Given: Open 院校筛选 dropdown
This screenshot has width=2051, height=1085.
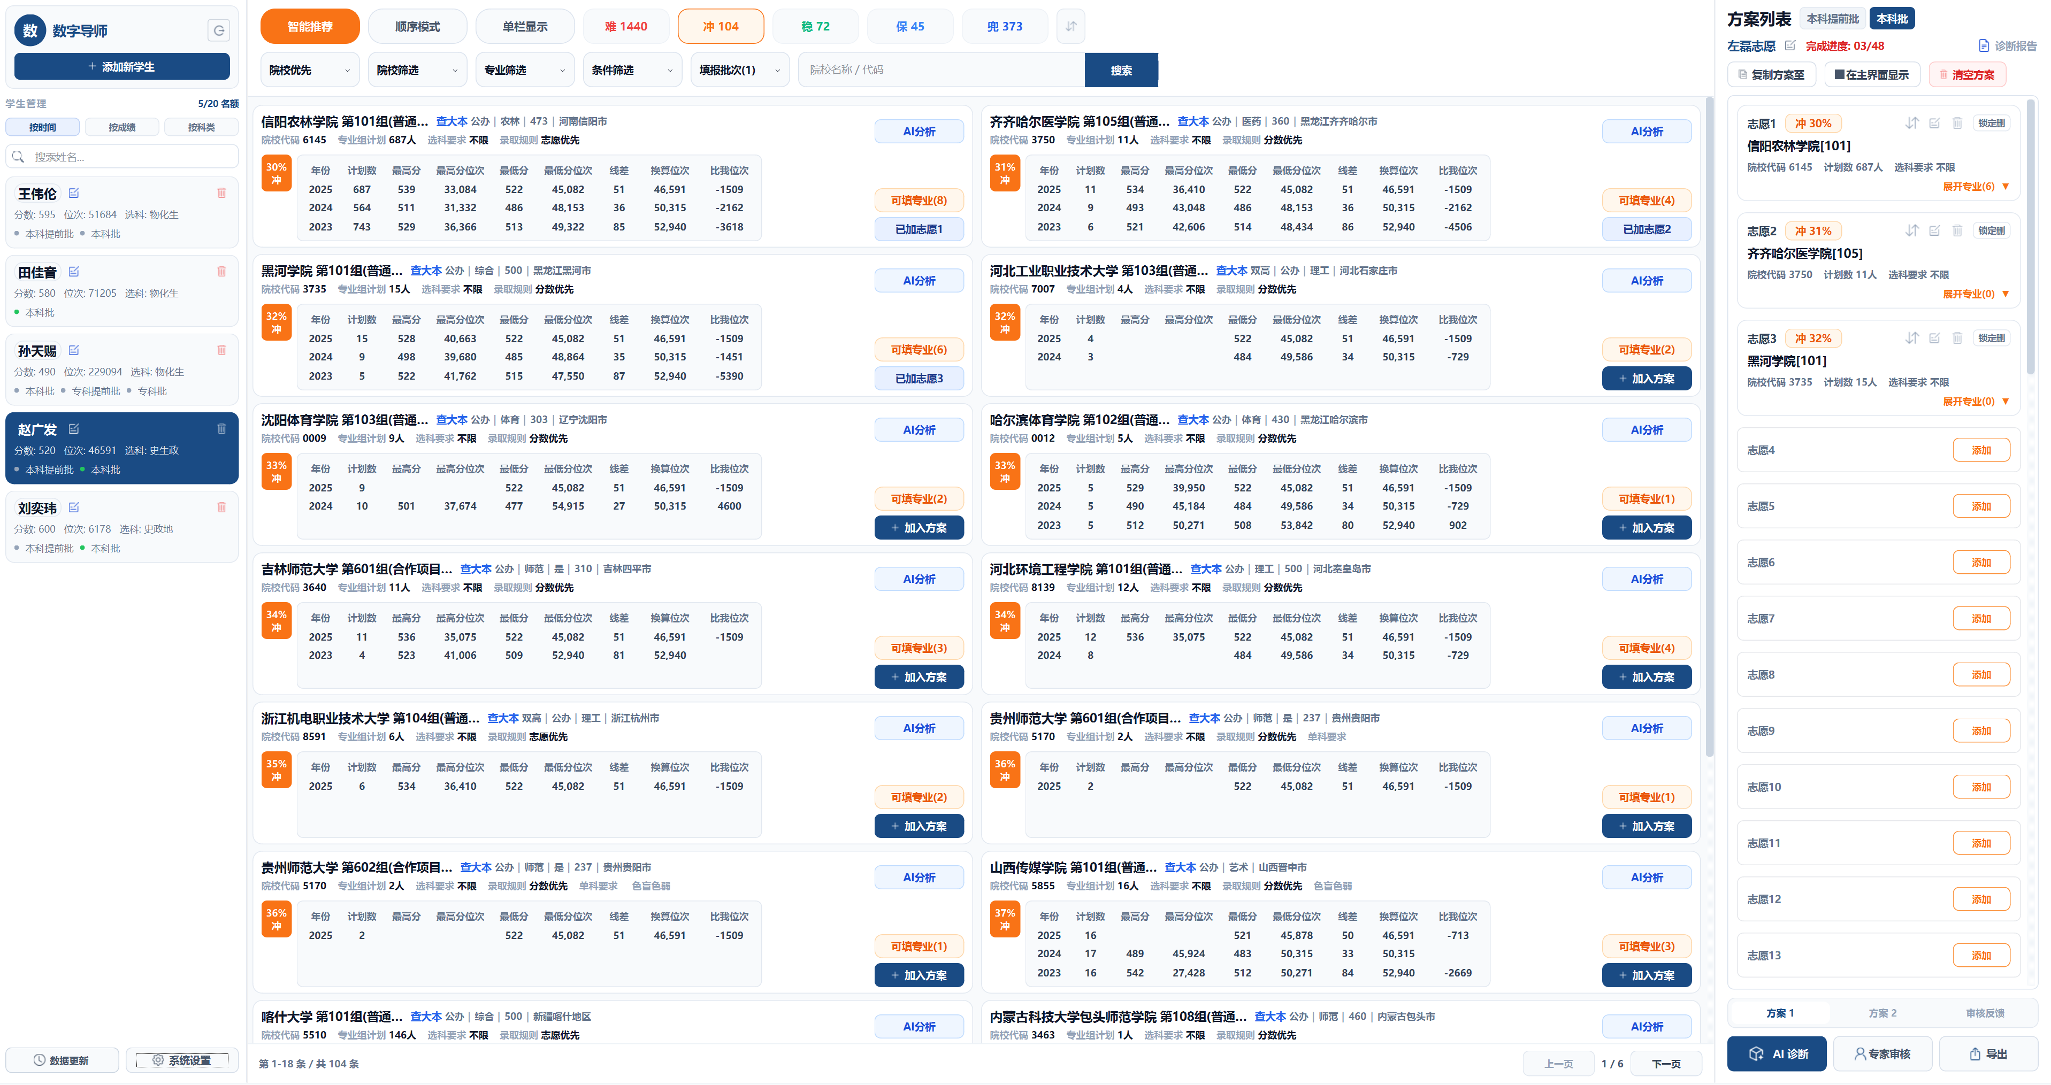Looking at the screenshot, I should (417, 70).
